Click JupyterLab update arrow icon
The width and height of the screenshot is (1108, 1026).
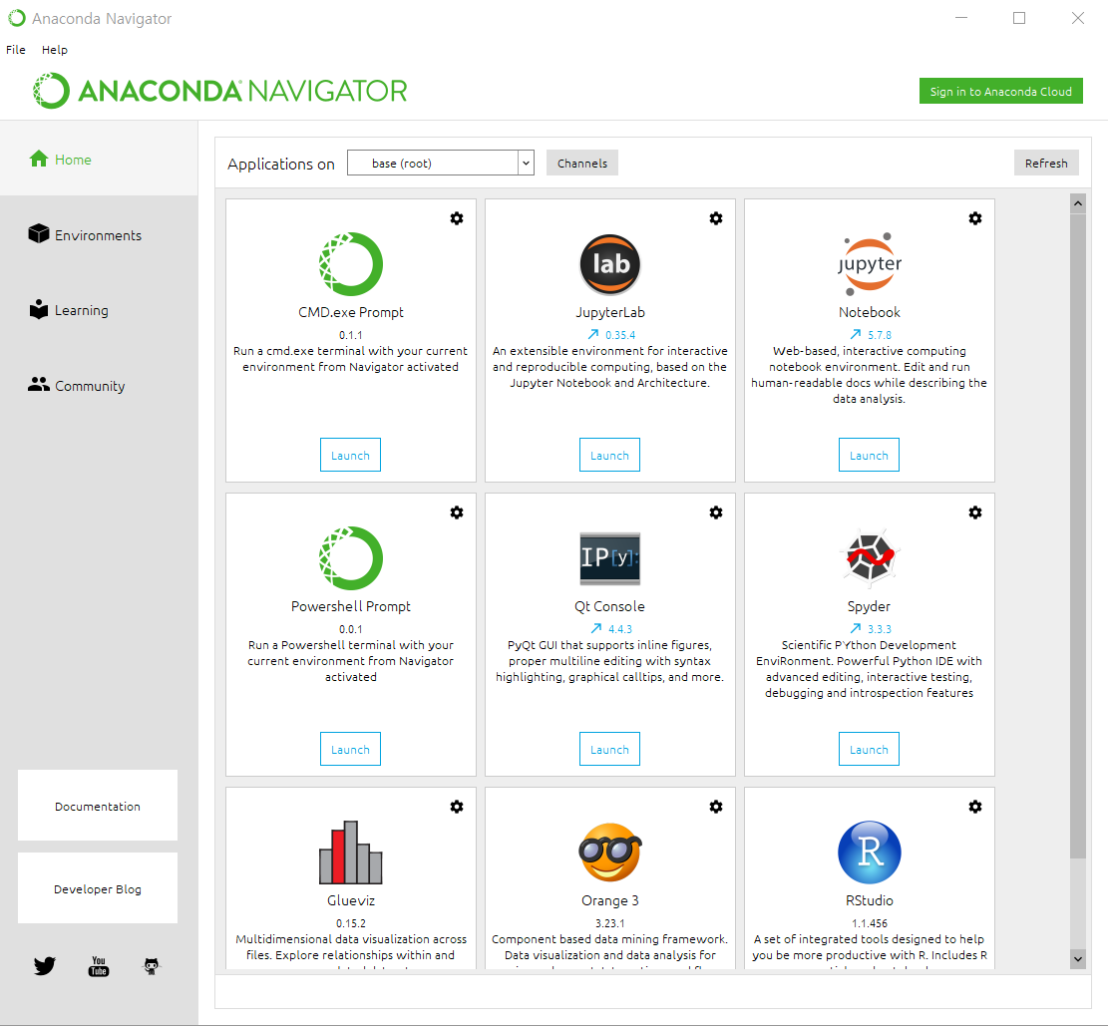[x=592, y=334]
